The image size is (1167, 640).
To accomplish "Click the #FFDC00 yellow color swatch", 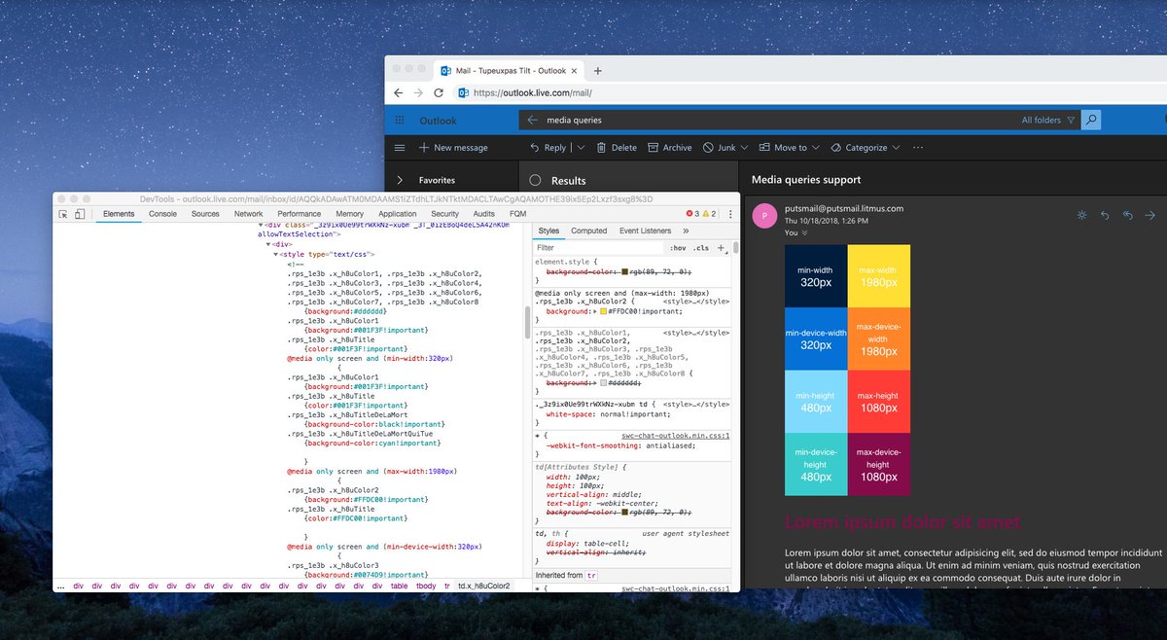I will pos(604,311).
